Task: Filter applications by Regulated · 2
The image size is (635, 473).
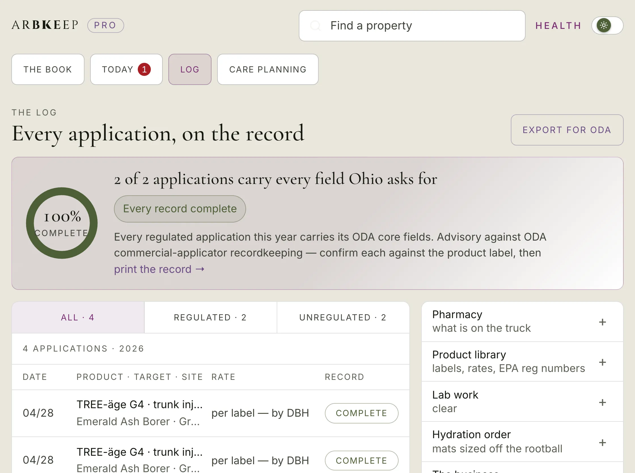Action: point(210,317)
